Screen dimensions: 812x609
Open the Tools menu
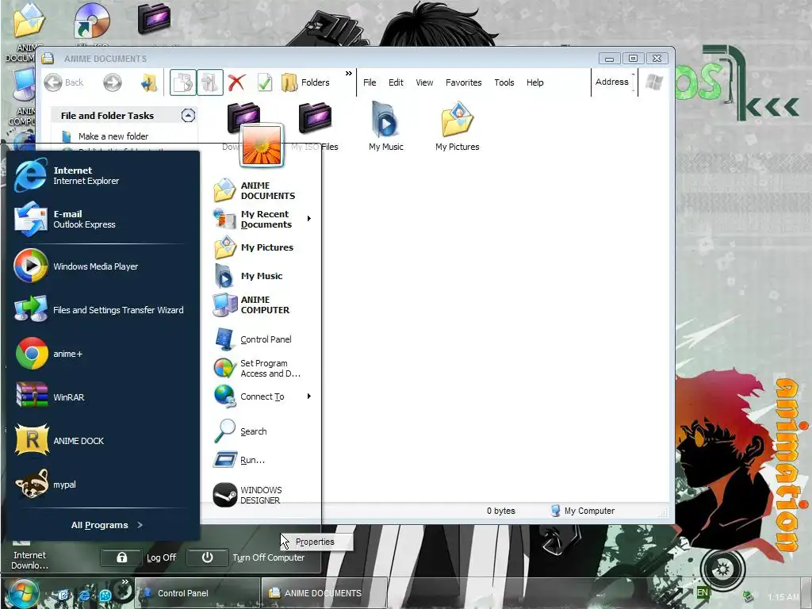click(504, 82)
